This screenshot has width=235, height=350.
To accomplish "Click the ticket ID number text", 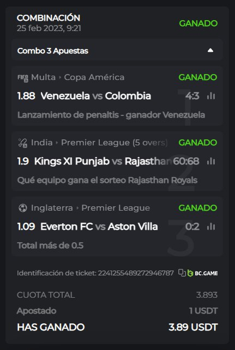I will (136, 273).
